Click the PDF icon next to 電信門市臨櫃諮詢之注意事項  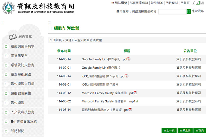130,110
